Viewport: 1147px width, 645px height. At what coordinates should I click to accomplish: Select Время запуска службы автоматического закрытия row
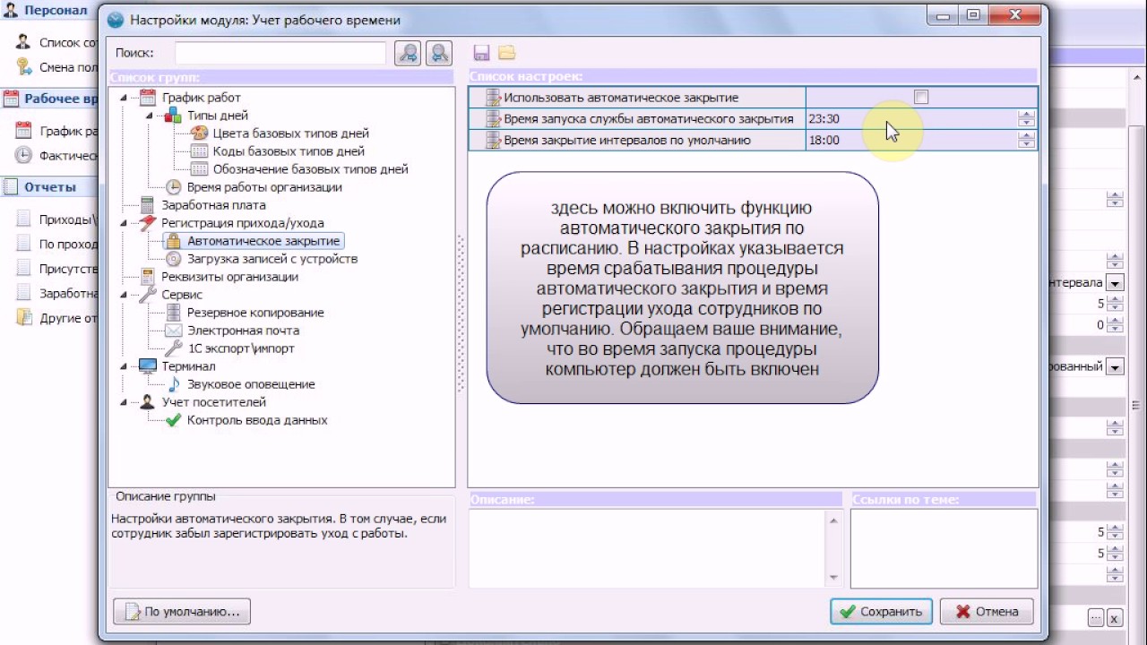tap(753, 119)
